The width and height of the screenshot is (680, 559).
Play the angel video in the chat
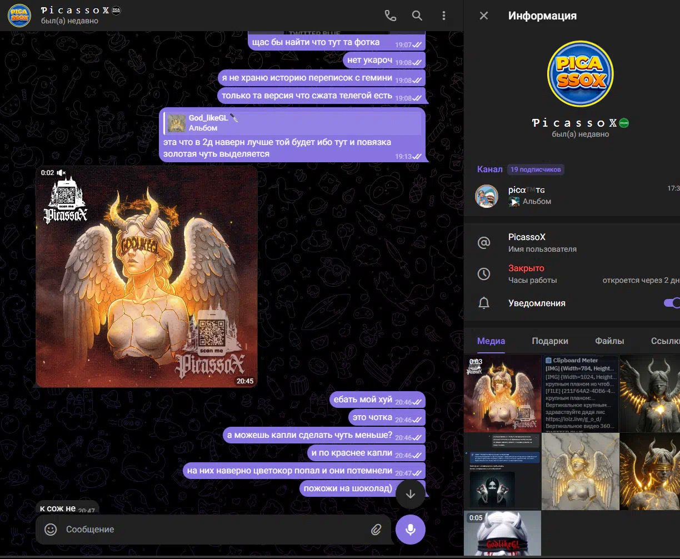(147, 277)
